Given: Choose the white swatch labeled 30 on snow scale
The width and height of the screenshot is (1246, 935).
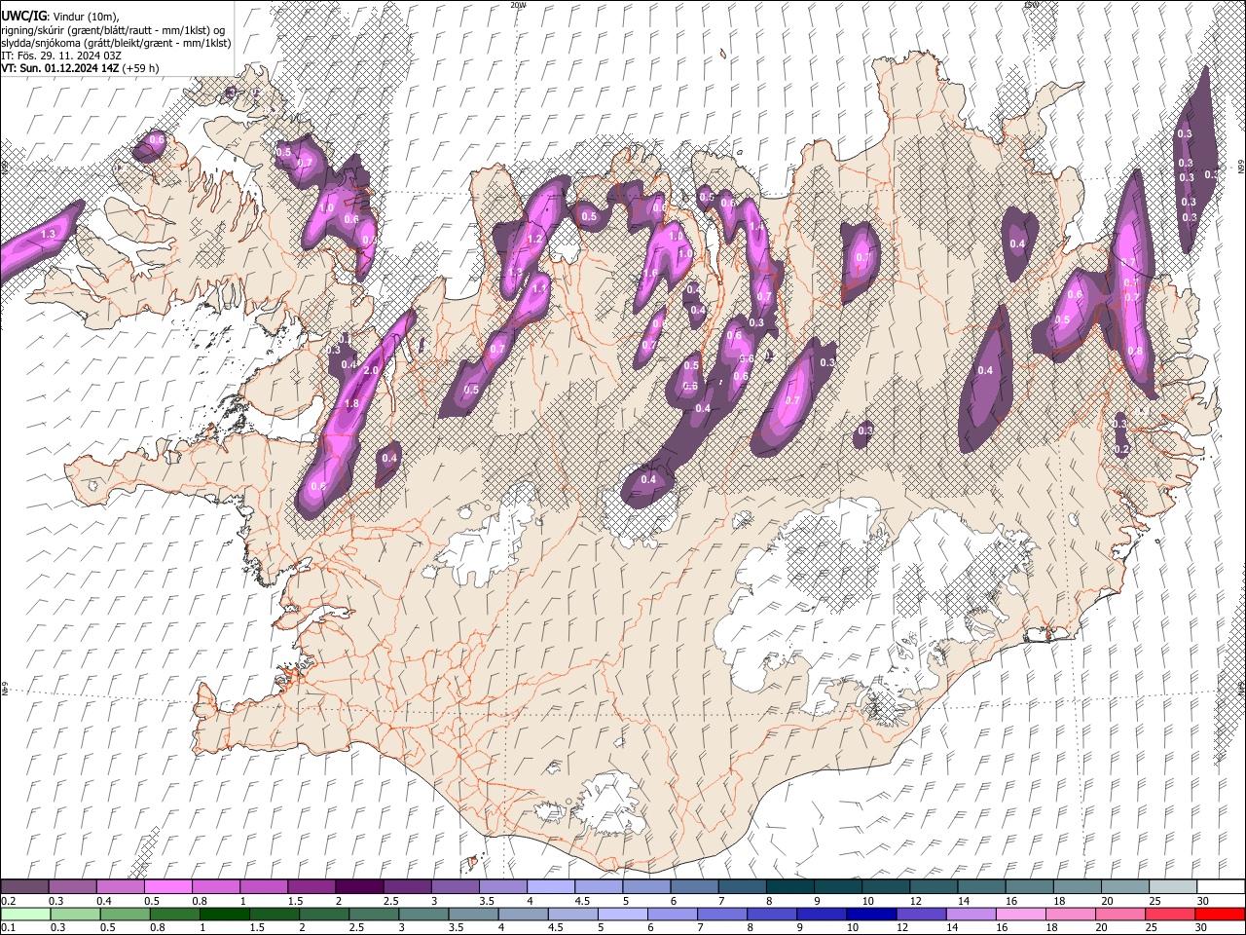Looking at the screenshot, I should click(1220, 886).
